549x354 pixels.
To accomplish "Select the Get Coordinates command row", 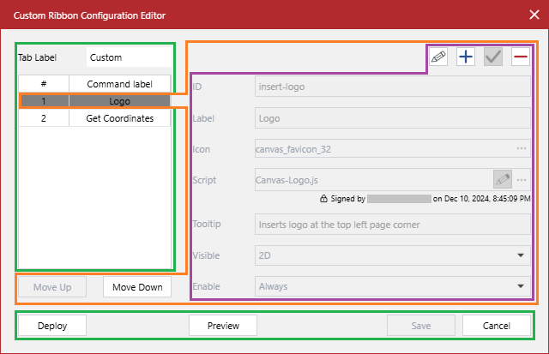I will (x=119, y=118).
